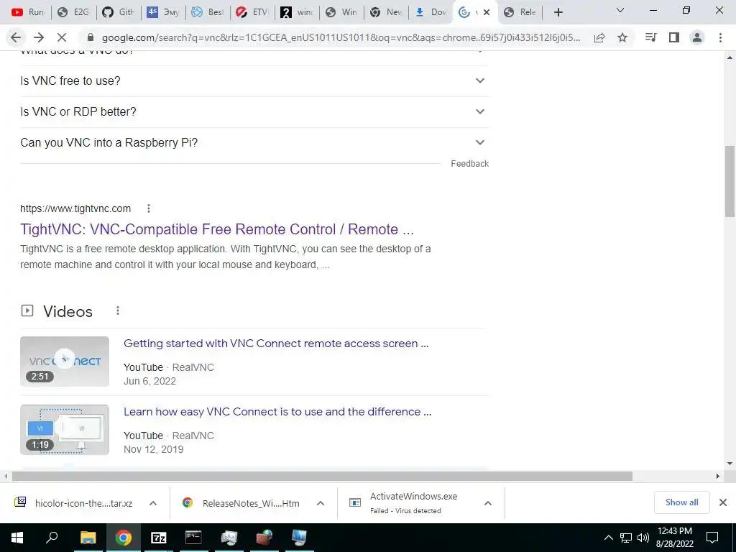The width and height of the screenshot is (736, 552).
Task: Click the scroll down arrow
Action: click(730, 464)
